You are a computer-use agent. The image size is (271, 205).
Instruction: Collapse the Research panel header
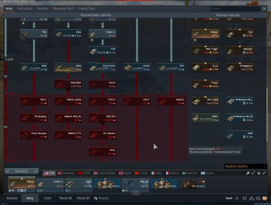[x=22, y=171]
